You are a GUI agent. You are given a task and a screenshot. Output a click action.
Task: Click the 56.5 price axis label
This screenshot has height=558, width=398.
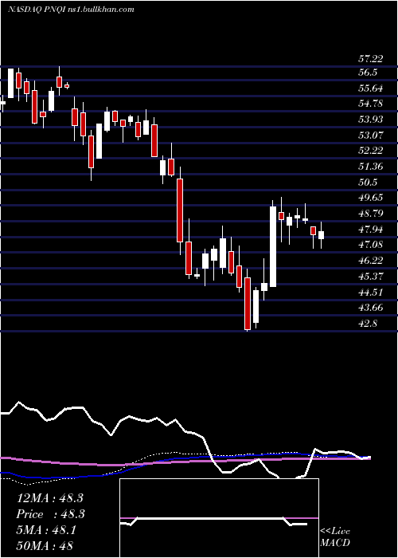(x=368, y=73)
